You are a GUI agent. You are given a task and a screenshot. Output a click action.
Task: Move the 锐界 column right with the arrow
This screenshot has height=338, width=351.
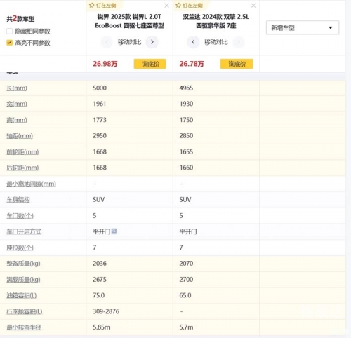coord(152,42)
